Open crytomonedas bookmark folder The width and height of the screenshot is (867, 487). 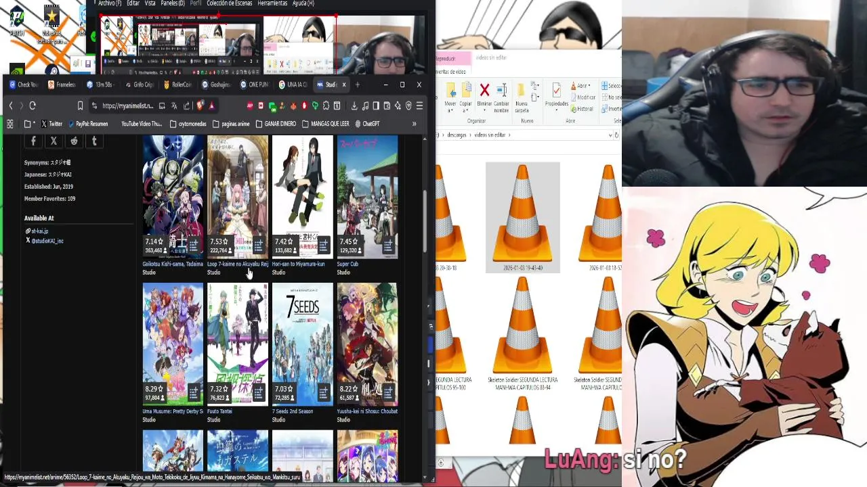click(x=188, y=124)
